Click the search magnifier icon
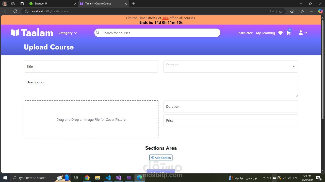The width and height of the screenshot is (325, 182). click(x=98, y=33)
